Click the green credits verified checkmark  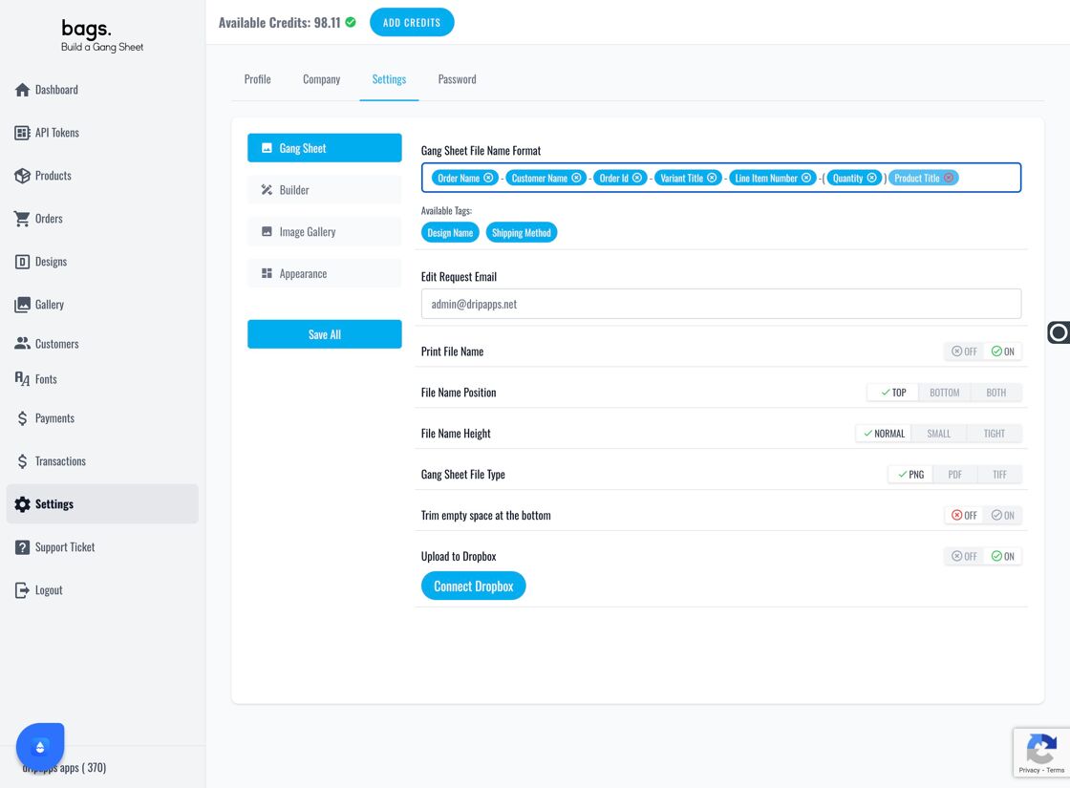point(351,22)
